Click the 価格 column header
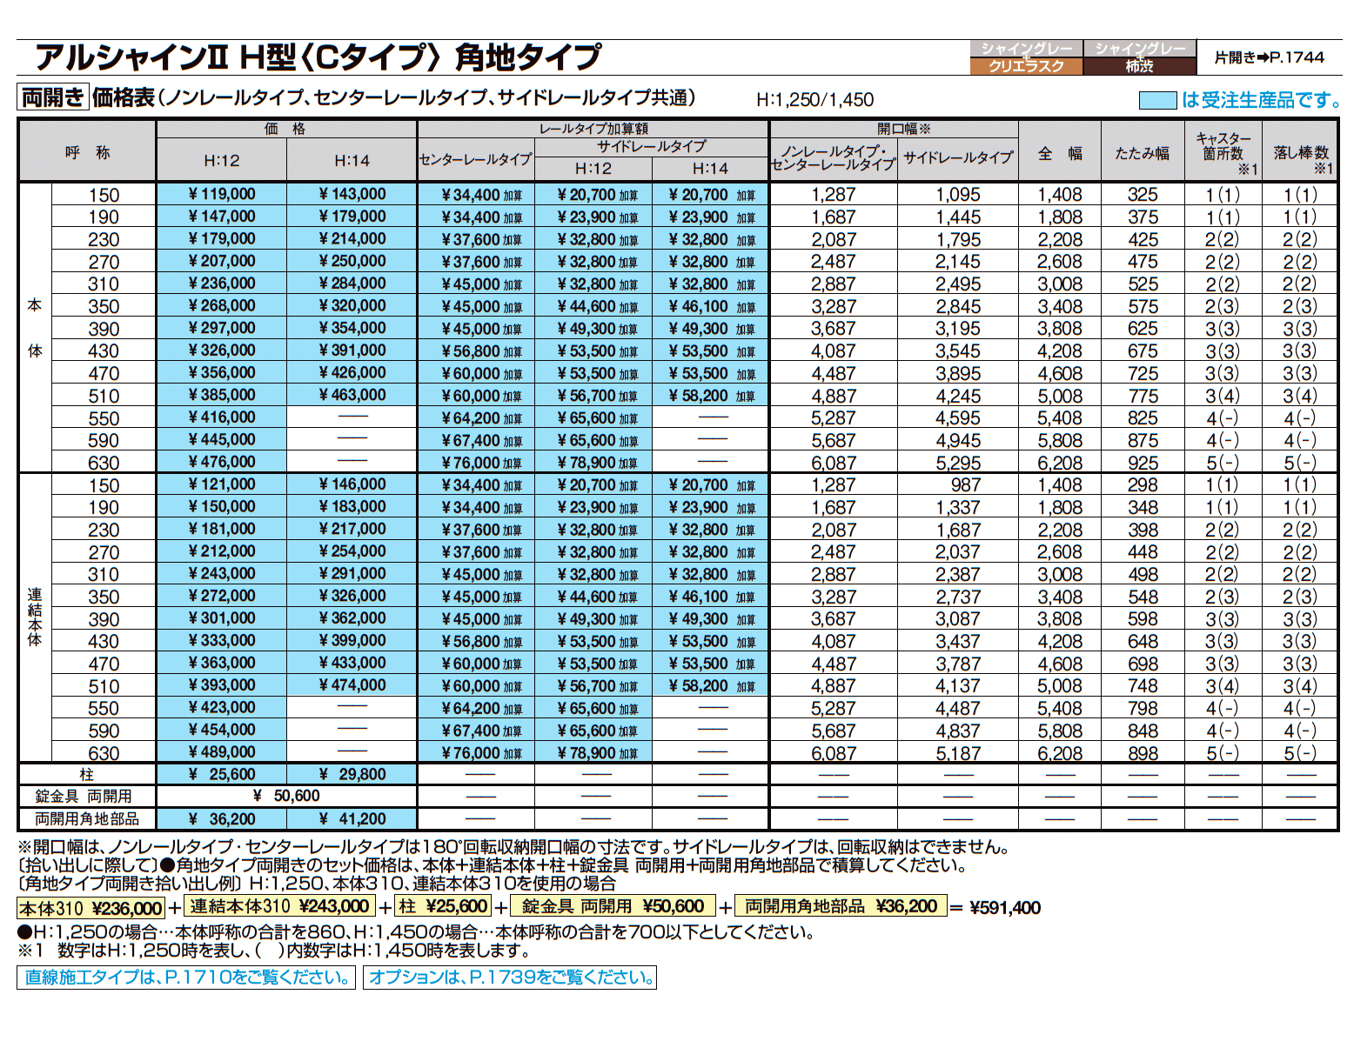This screenshot has height=1041, width=1354. (x=285, y=128)
